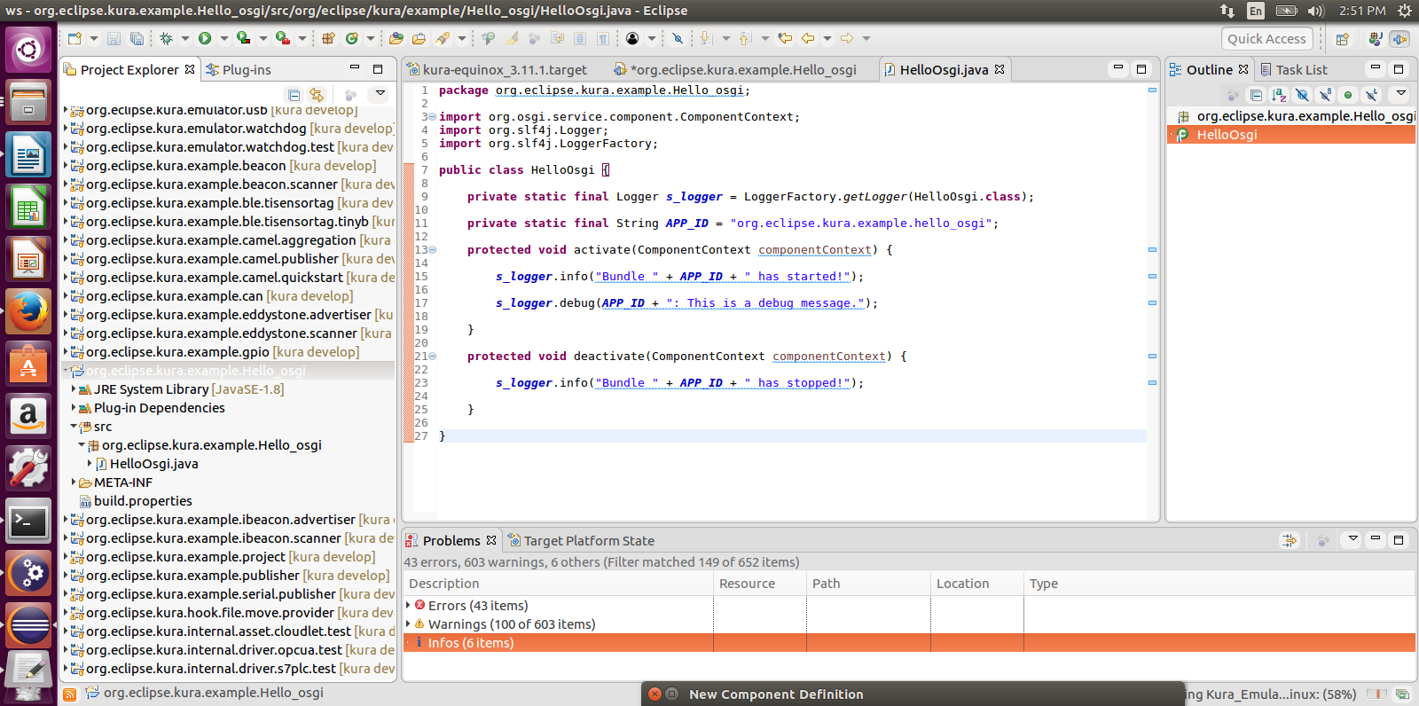The width and height of the screenshot is (1419, 706).
Task: Click the Location column header
Action: point(977,584)
